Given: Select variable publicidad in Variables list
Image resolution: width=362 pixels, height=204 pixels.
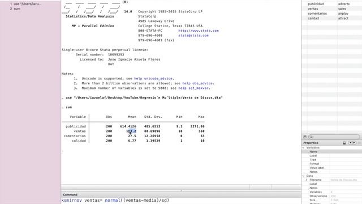Looking at the screenshot, I should pos(316,4).
